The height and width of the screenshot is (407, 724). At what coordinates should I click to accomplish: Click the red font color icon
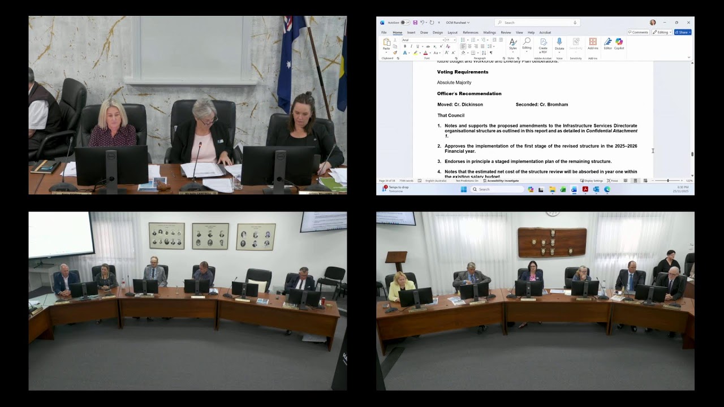(x=425, y=53)
